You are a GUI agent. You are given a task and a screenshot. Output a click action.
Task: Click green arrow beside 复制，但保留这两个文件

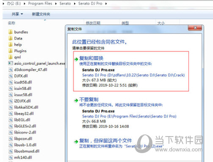(76, 142)
